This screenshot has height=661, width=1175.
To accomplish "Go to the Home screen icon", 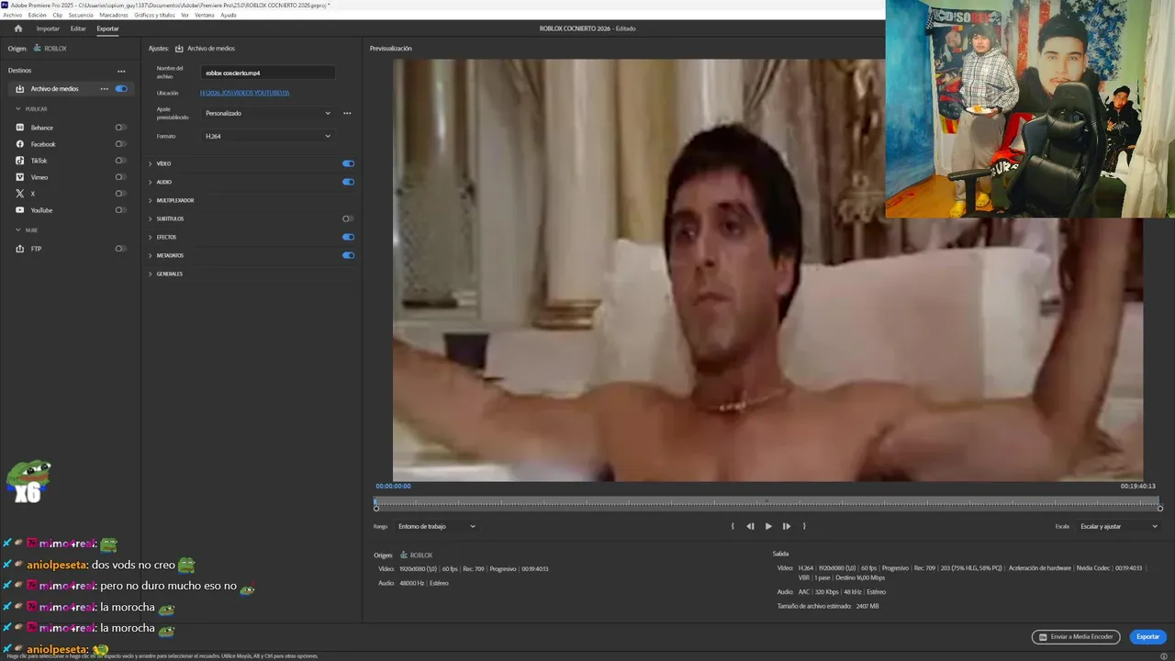I will click(x=17, y=28).
